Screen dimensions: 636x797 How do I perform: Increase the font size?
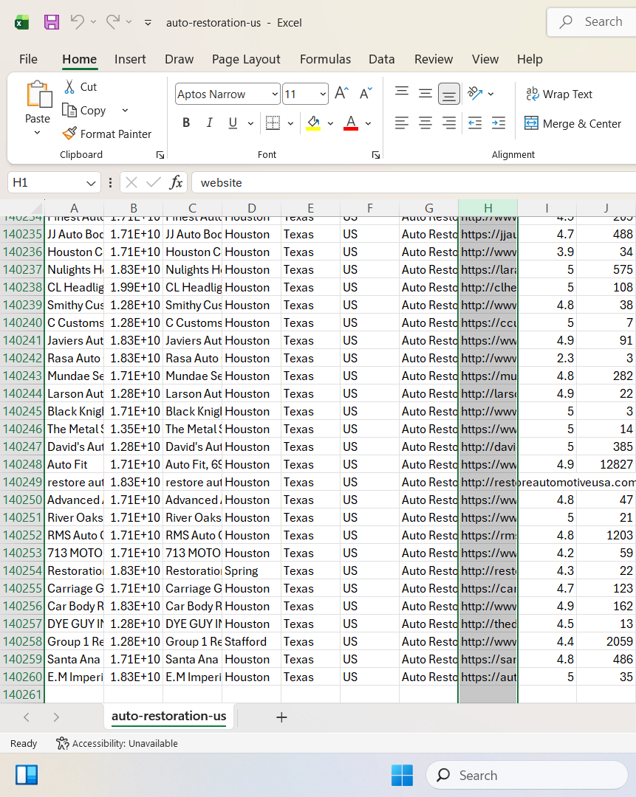coord(341,94)
